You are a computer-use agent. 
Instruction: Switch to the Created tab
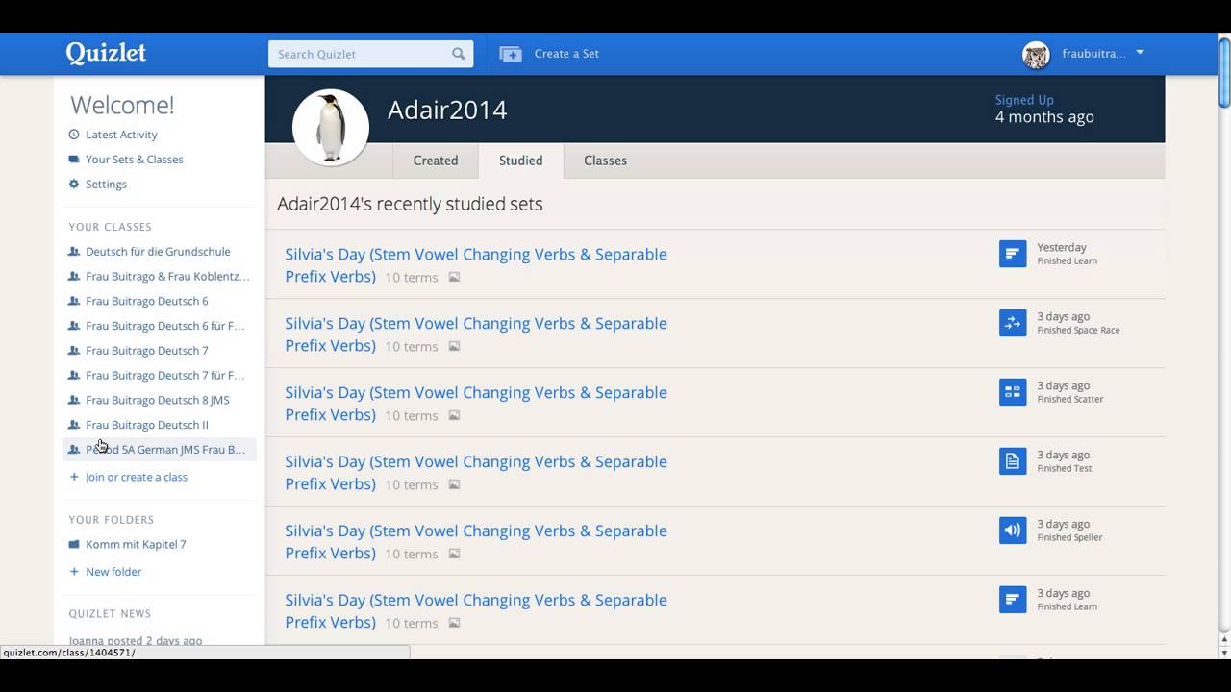click(x=436, y=161)
